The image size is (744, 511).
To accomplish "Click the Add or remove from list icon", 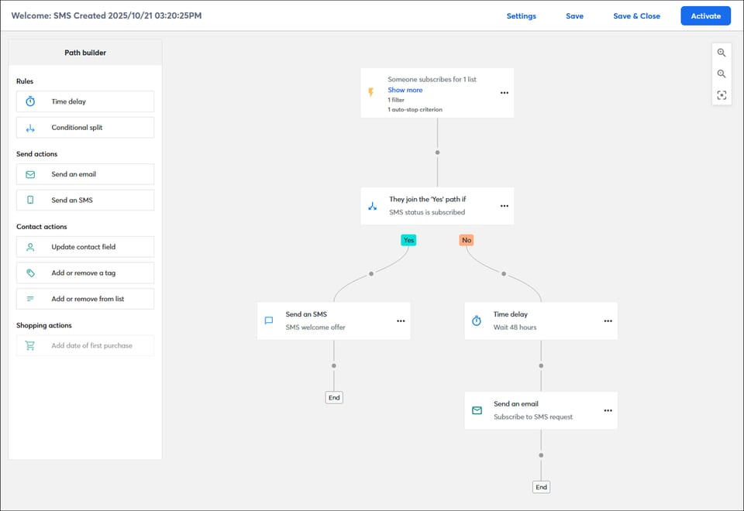I will click(30, 299).
